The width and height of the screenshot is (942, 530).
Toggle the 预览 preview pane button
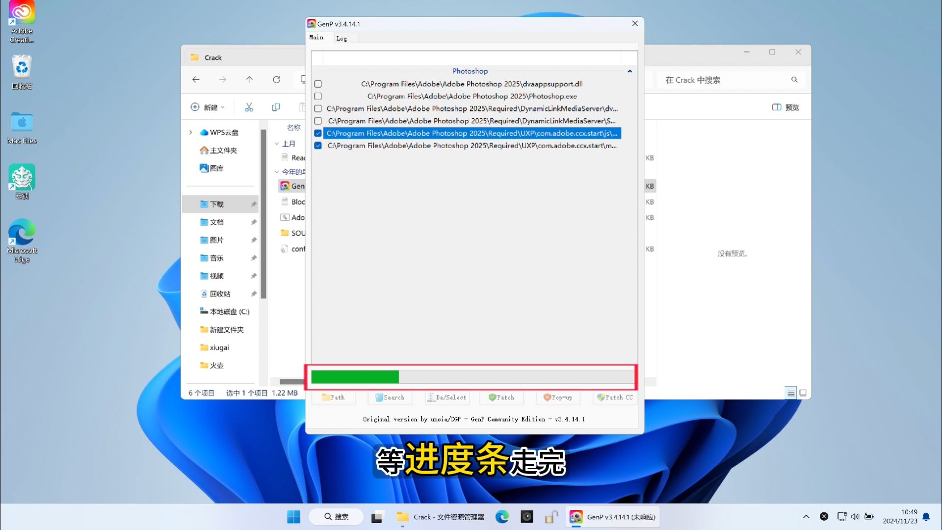[x=785, y=107]
